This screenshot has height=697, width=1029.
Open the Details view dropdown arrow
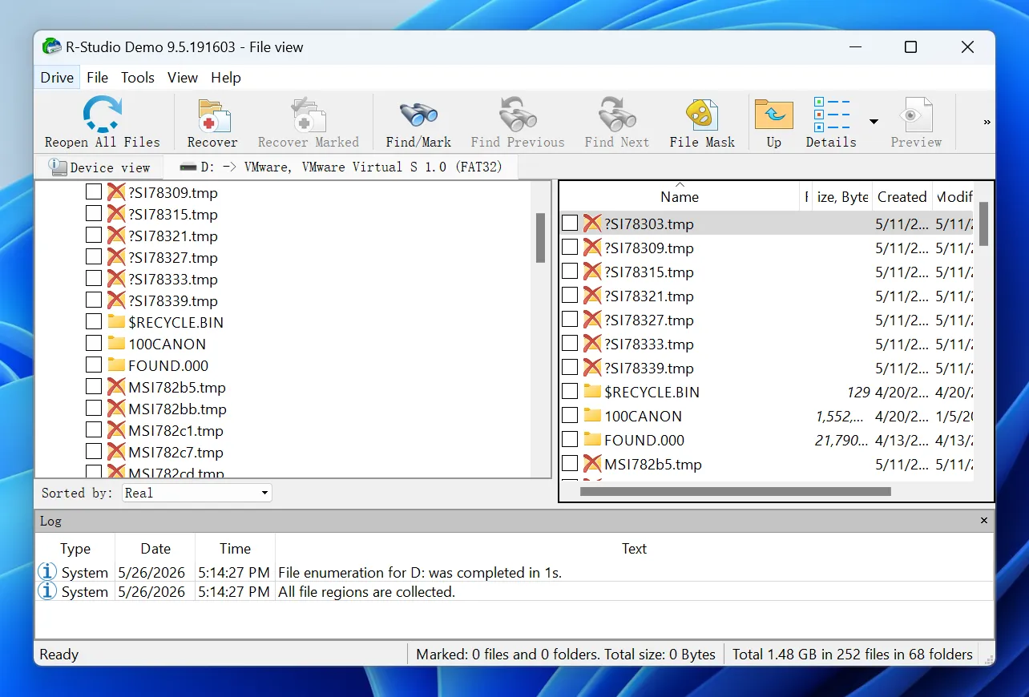tap(874, 122)
